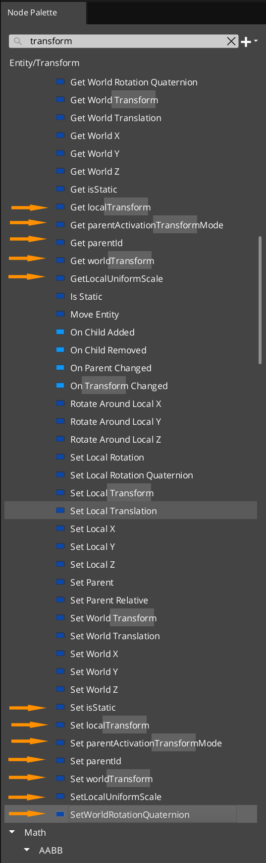The image size is (266, 863).
Task: Click the plus button to add a node
Action: tap(246, 42)
